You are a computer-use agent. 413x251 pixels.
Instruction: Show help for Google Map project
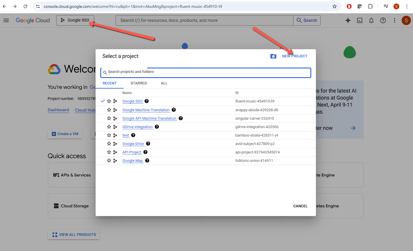coord(147,160)
